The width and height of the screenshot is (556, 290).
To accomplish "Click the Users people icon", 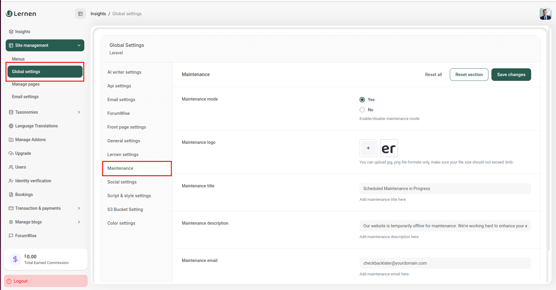I will point(11,167).
